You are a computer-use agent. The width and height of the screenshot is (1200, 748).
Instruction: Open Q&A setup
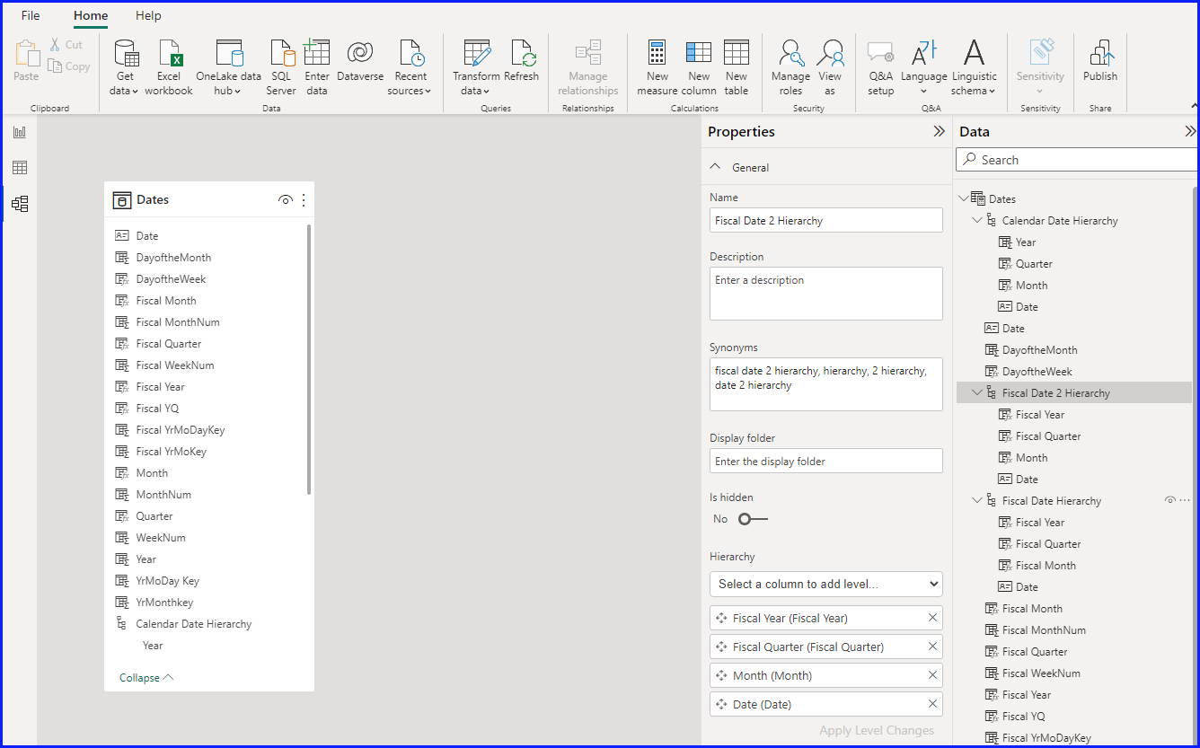tap(881, 68)
